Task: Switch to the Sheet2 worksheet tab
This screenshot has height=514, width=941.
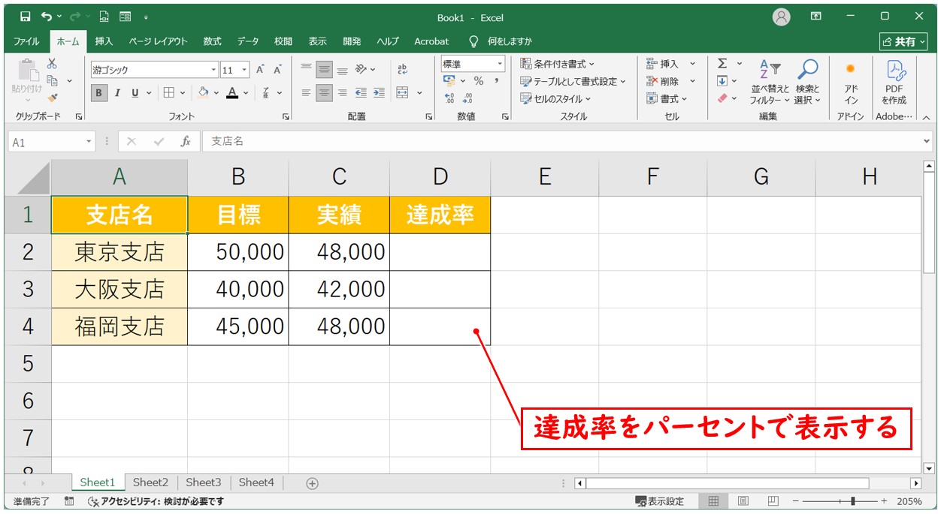Action: 150,482
